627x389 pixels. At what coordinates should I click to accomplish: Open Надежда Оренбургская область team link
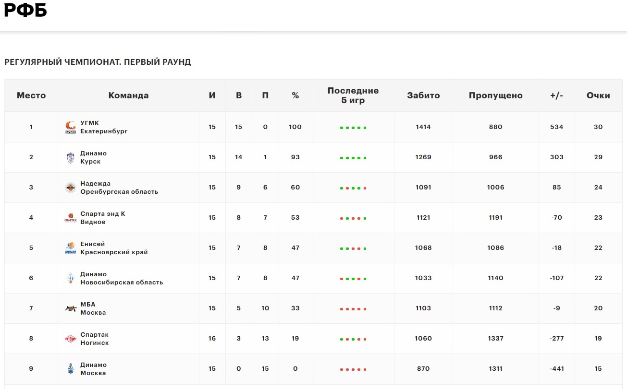point(119,188)
